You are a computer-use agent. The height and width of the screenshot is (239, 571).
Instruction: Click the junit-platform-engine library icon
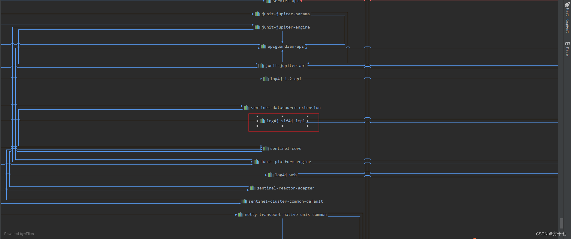click(256, 162)
